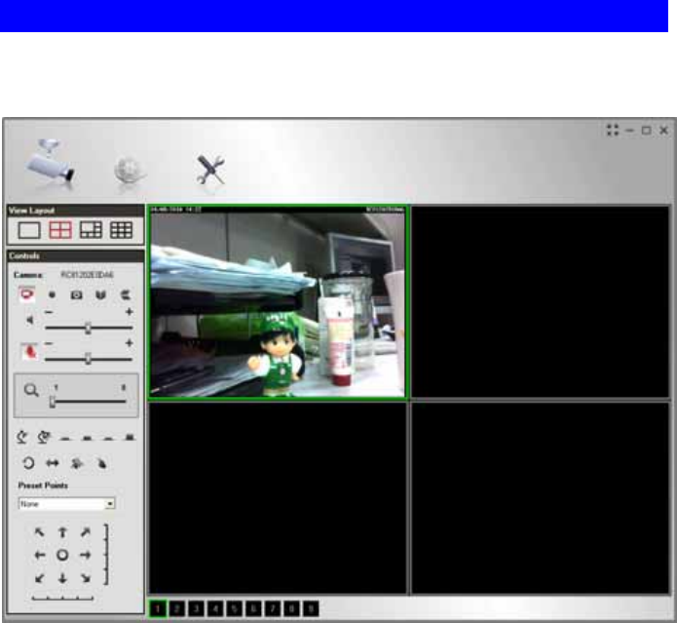
Task: Pan camera right with right arrow
Action: tap(86, 555)
